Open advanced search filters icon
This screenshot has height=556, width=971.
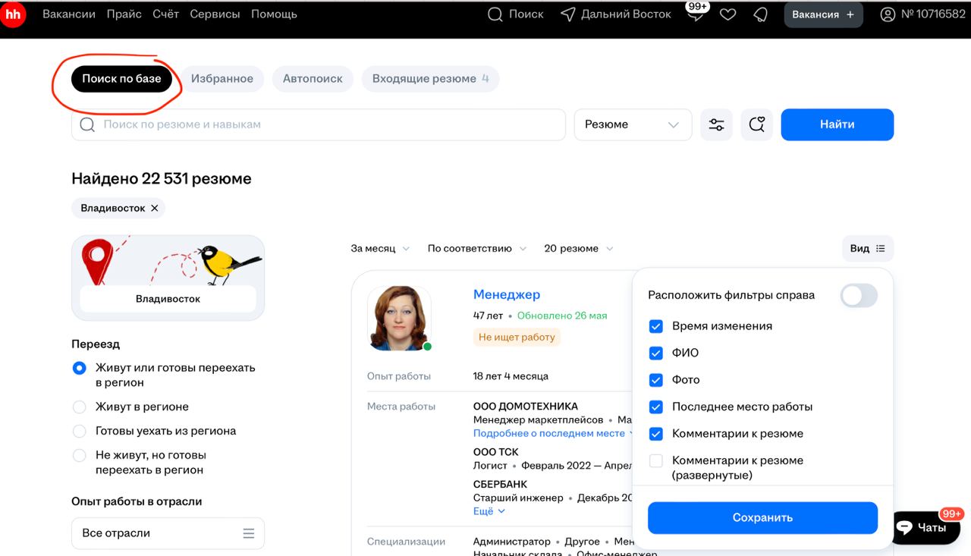point(716,124)
